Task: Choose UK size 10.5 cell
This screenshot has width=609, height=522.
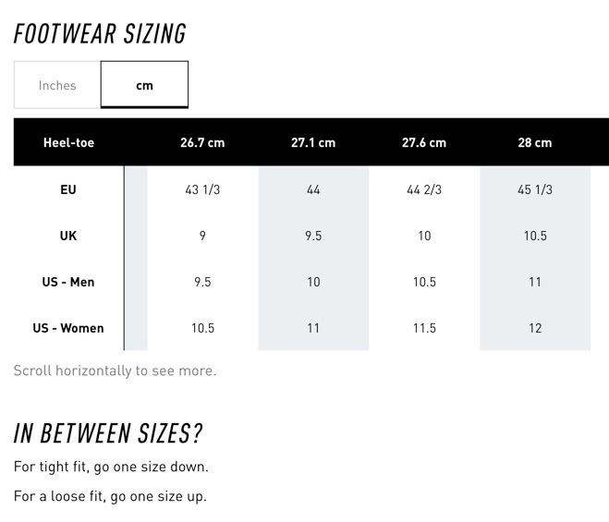Action: tap(535, 236)
